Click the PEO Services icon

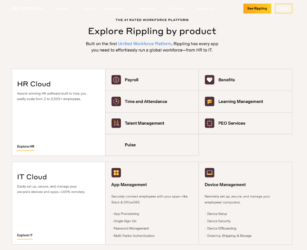210,123
